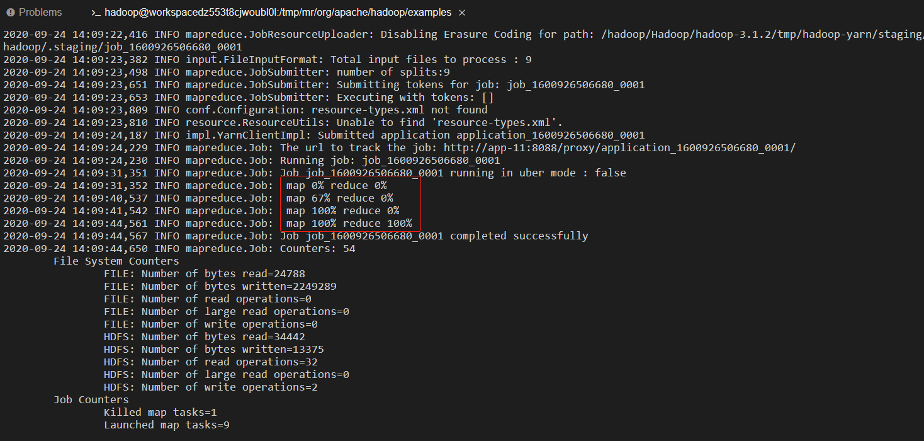Click the 'map 100% reduce 0%' line
Screen dimensions: 924x441
(x=343, y=210)
